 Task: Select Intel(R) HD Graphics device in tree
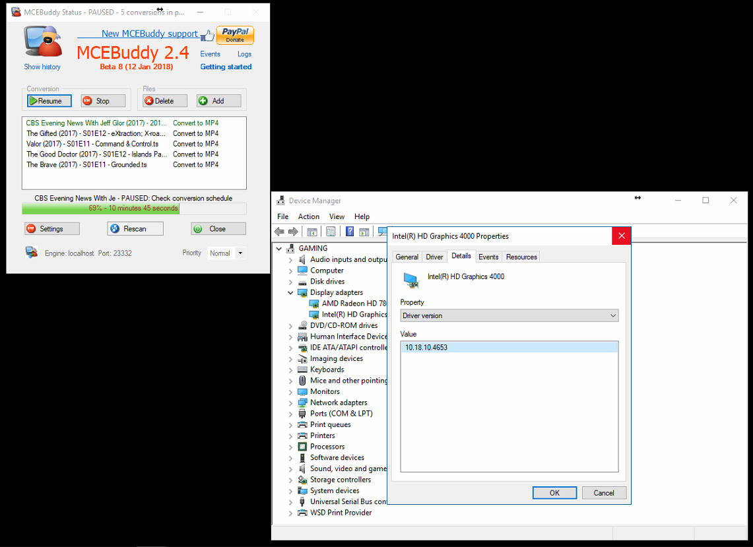point(354,315)
